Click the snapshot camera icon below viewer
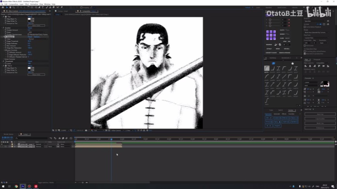 coord(86,130)
